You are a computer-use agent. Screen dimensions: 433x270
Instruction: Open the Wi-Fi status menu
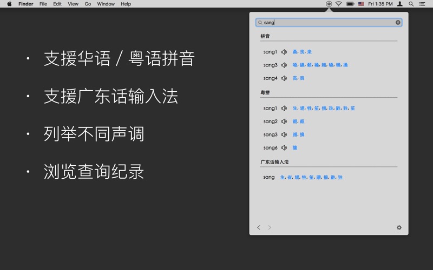338,4
